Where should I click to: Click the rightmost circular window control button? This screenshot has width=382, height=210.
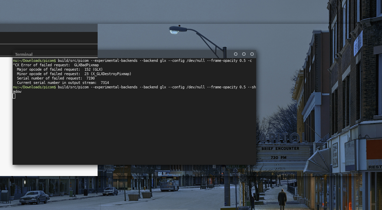(252, 54)
